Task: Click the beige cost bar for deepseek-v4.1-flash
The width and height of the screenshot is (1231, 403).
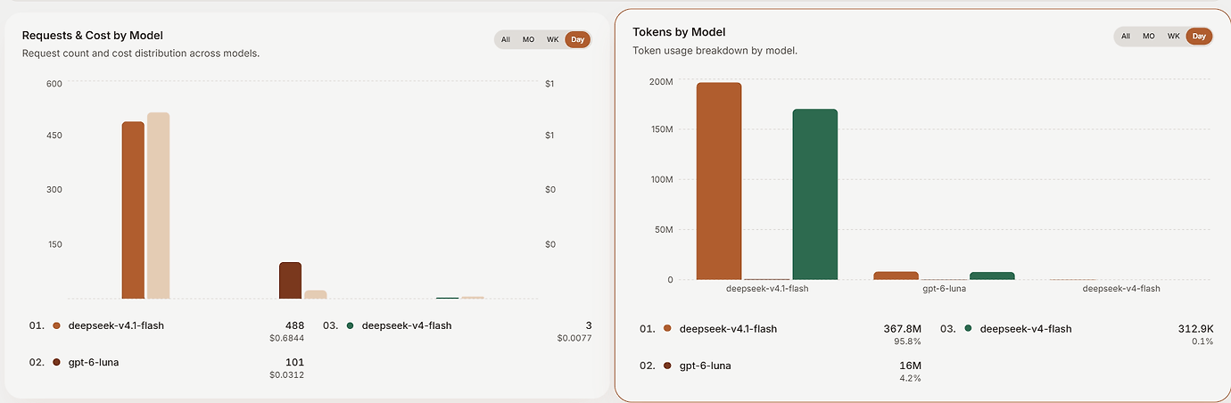Action: pos(159,206)
